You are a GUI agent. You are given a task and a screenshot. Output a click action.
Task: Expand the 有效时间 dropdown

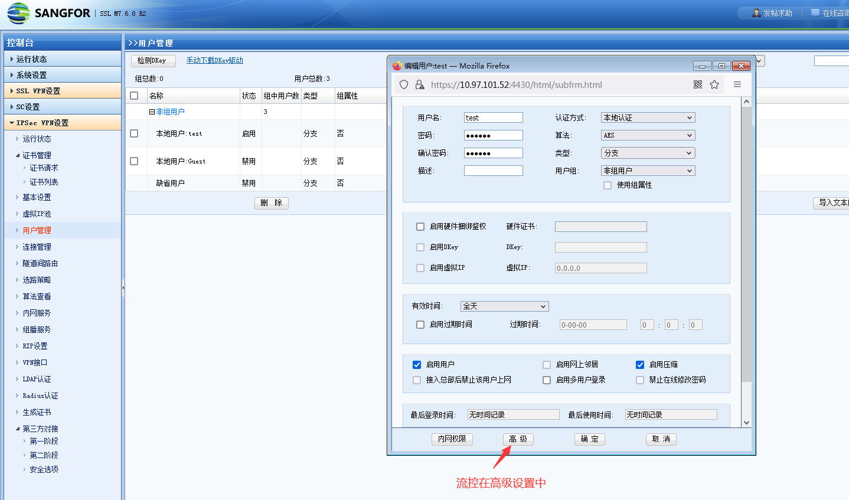click(504, 306)
